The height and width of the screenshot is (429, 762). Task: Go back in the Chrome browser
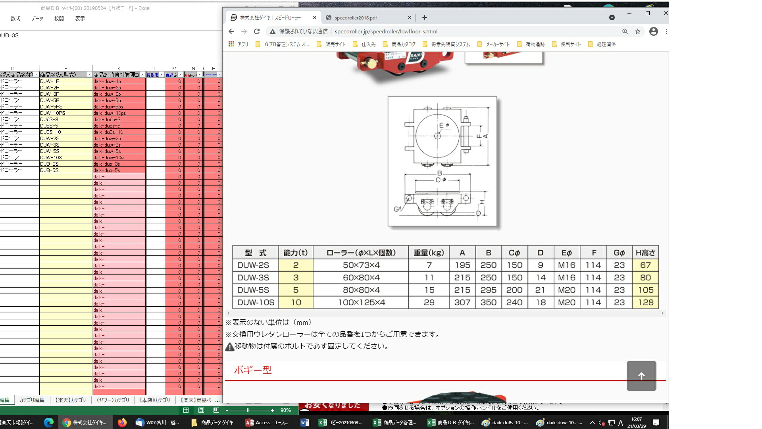[231, 31]
